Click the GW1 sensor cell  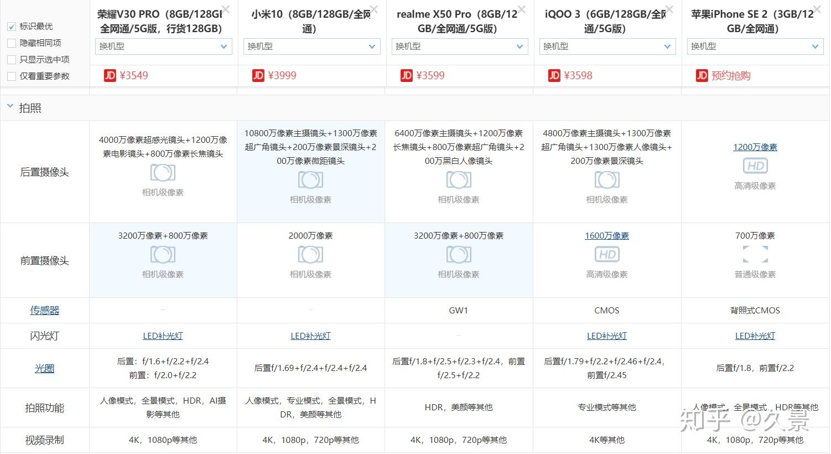[x=459, y=310]
